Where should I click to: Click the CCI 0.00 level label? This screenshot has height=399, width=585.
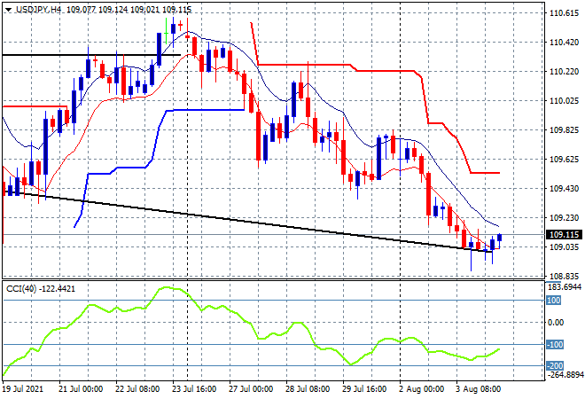pos(556,323)
